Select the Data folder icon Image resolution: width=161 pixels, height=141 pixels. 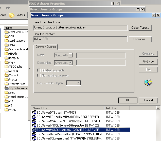tap(7, 45)
